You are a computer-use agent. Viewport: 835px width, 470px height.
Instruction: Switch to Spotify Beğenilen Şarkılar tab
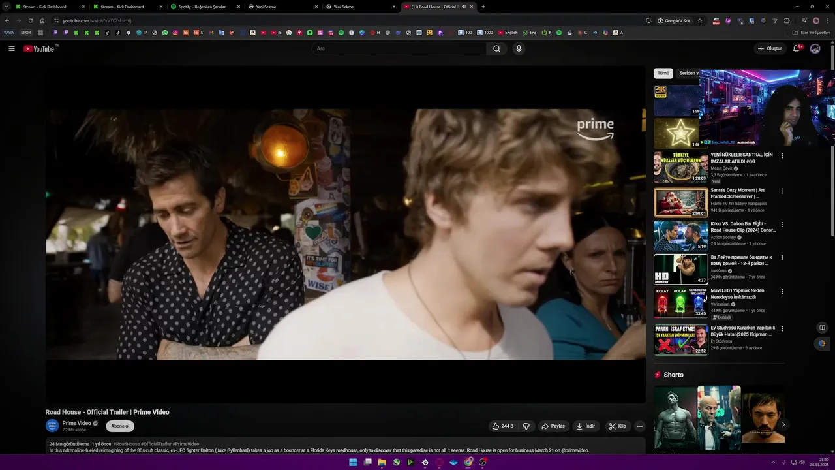(x=204, y=7)
